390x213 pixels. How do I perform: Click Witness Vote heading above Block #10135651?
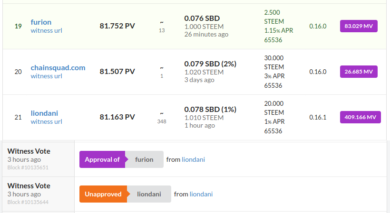point(29,151)
